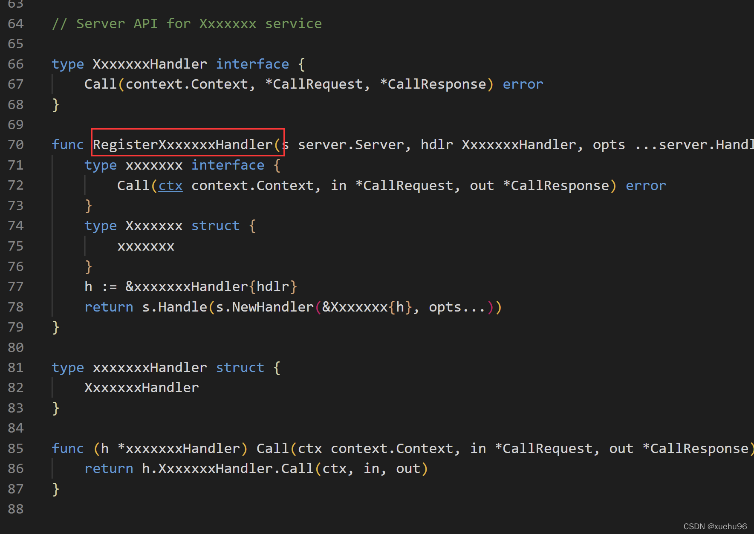Click the out parameter on line 72
The width and height of the screenshot is (754, 534).
pos(482,185)
